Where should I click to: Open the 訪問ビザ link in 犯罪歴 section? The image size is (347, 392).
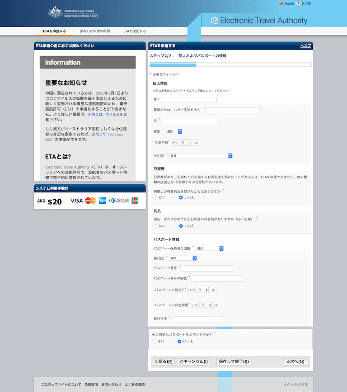coord(167,182)
